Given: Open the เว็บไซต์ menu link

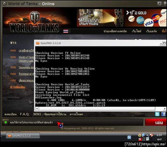Looking at the screenshot, I should pos(136,31).
